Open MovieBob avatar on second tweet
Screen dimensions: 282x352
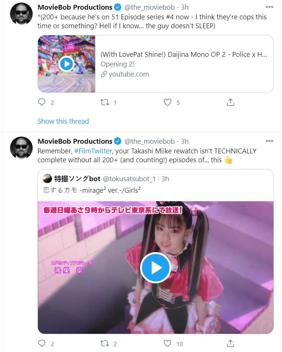21,148
